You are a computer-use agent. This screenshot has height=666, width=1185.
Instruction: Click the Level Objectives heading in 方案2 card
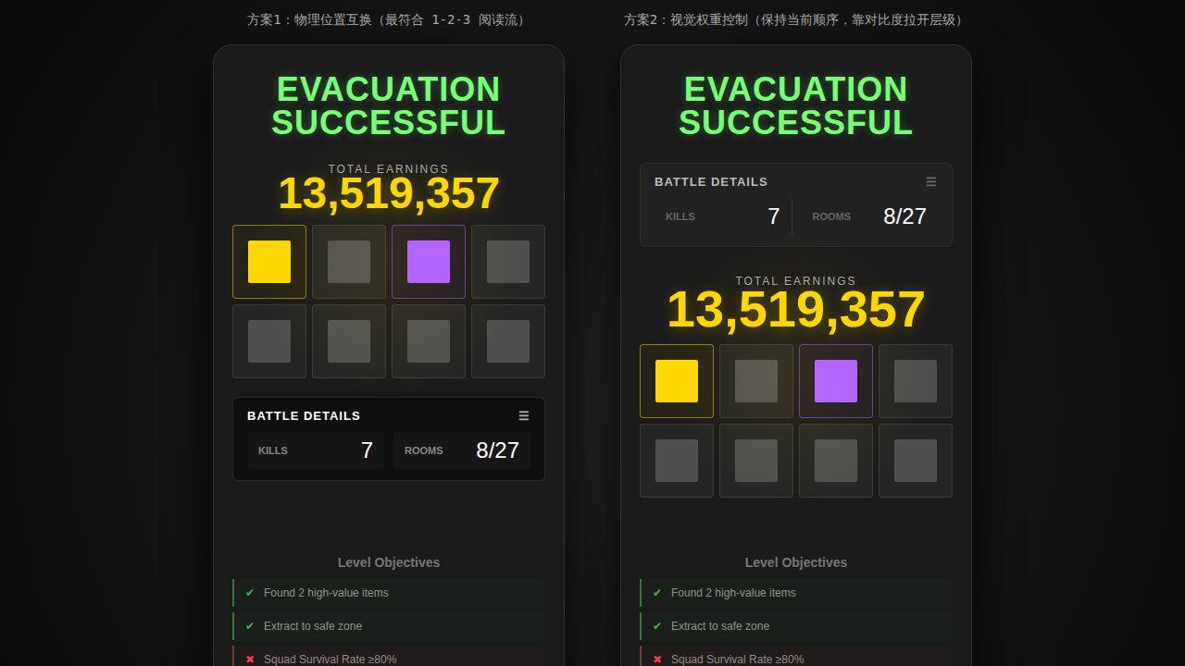pos(796,562)
